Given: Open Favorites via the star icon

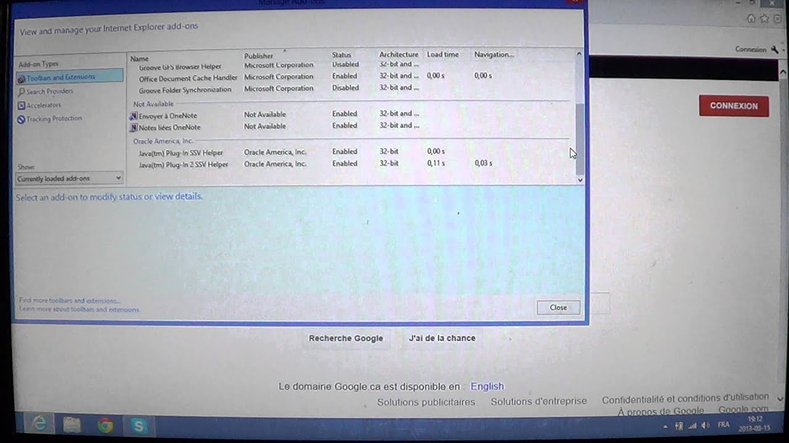Looking at the screenshot, I should [764, 18].
